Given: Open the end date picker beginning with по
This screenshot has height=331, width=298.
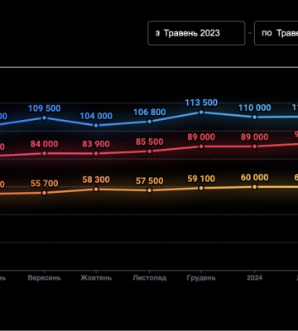Looking at the screenshot, I should tap(276, 33).
